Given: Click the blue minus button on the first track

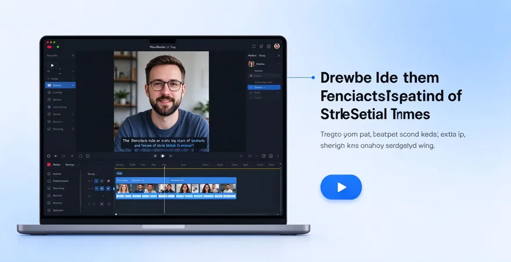Looking at the screenshot, I should tap(96, 181).
